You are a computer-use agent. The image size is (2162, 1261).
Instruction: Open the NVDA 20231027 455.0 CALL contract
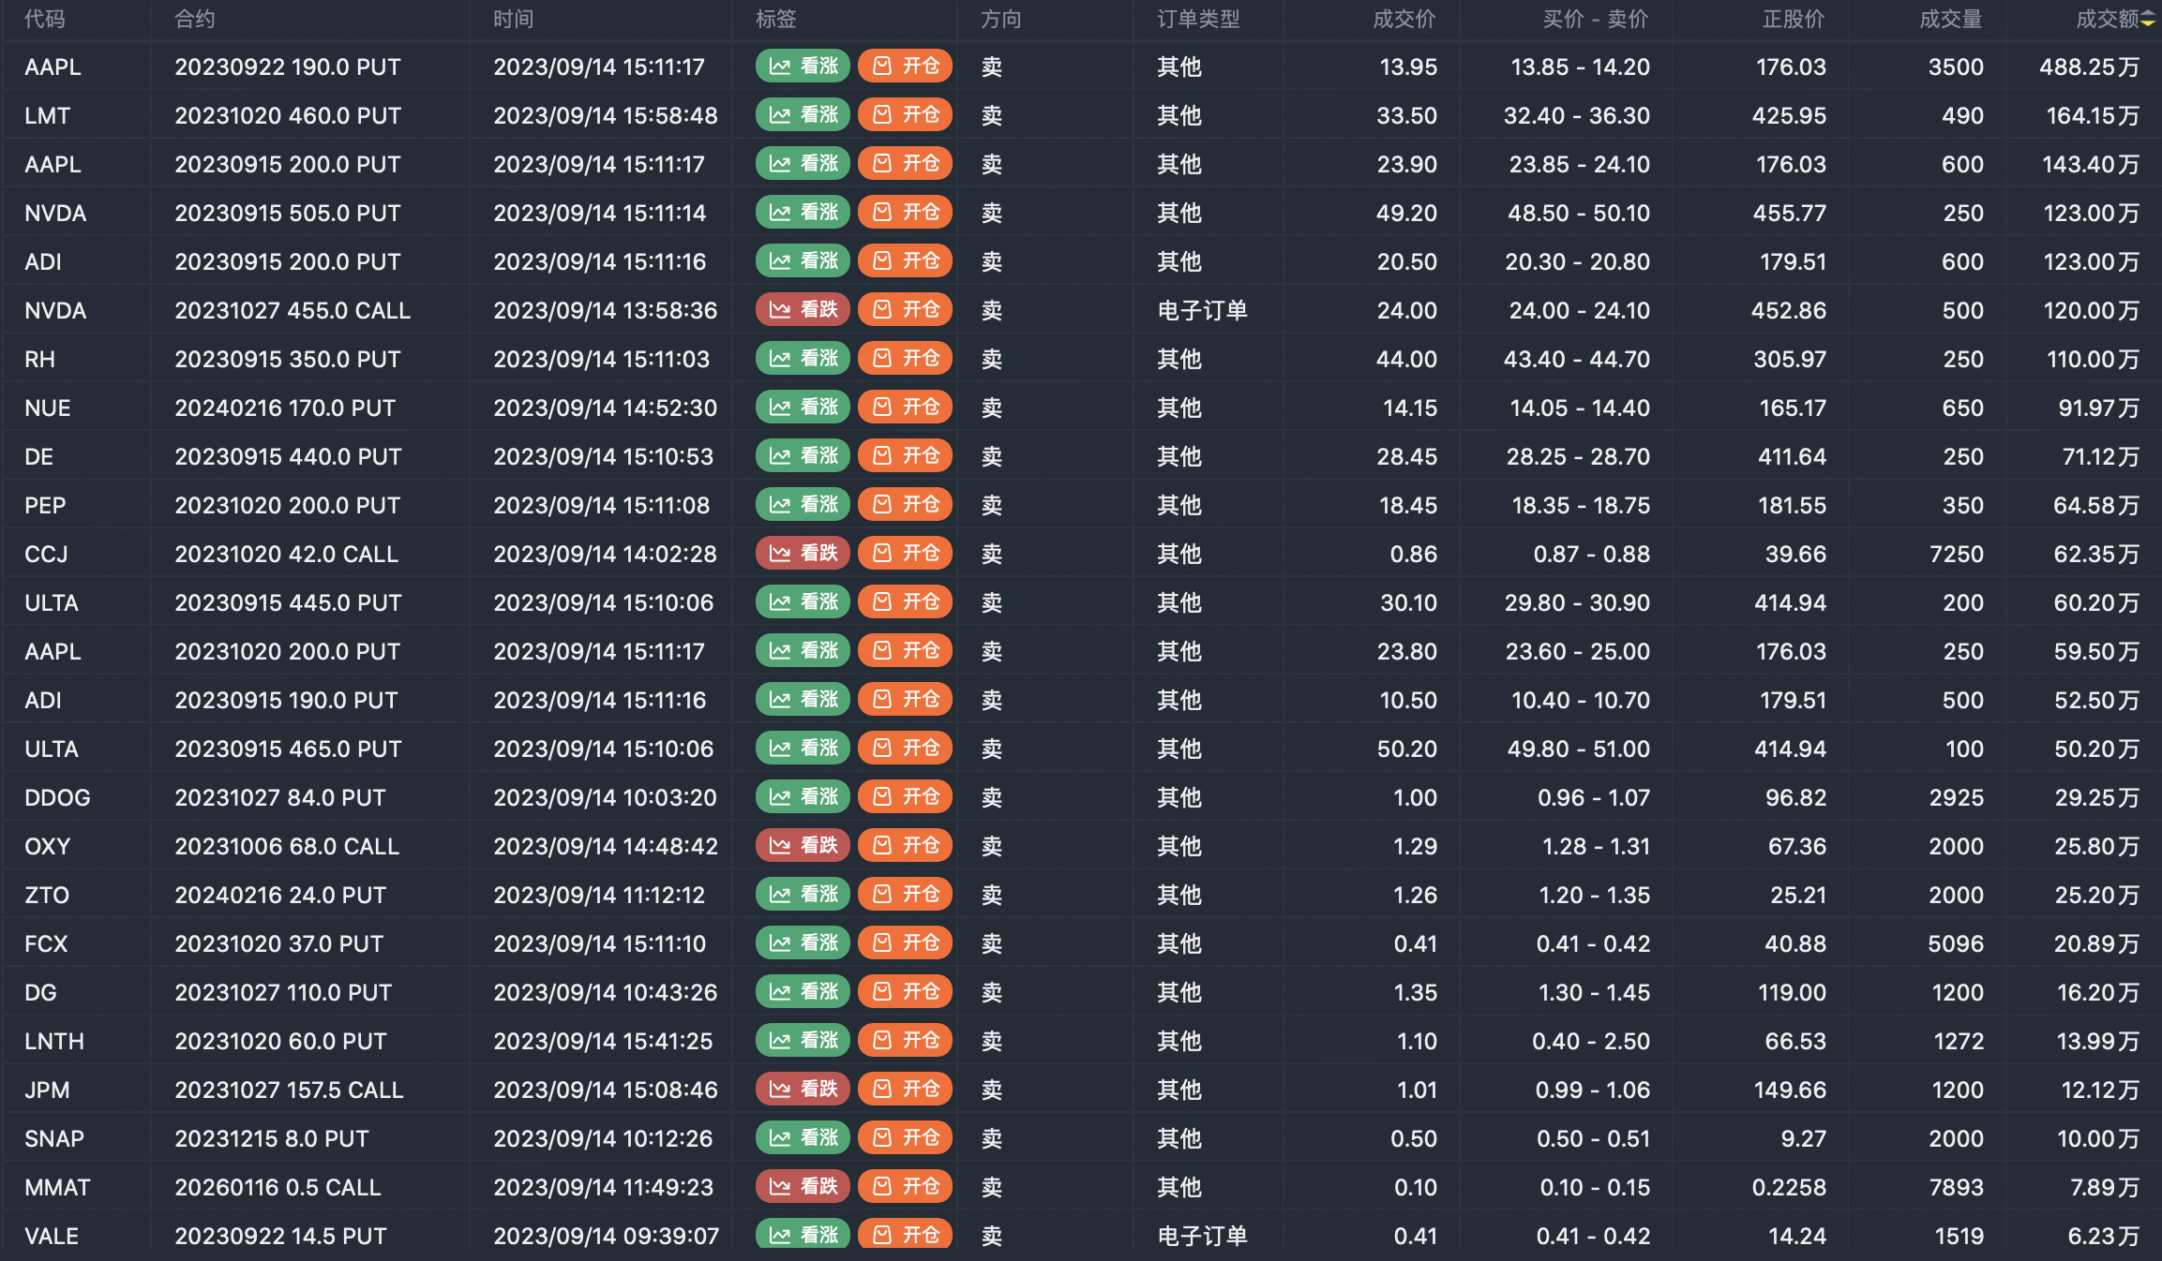293,310
